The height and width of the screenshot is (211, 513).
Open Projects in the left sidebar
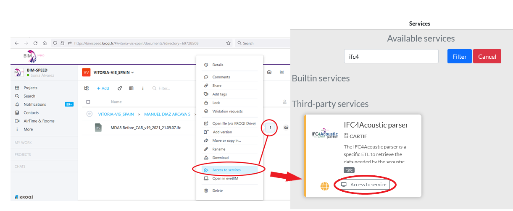click(x=30, y=88)
